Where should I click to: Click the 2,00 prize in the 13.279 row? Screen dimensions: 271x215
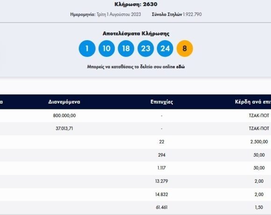click(x=259, y=181)
